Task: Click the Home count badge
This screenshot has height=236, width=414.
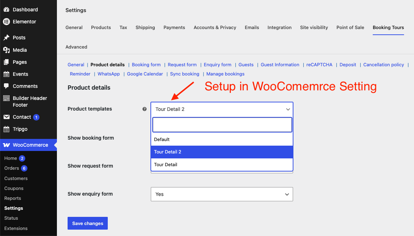Action: point(22,158)
